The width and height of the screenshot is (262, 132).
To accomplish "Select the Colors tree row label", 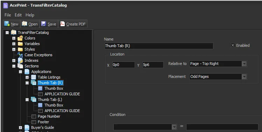I will coord(30,38).
